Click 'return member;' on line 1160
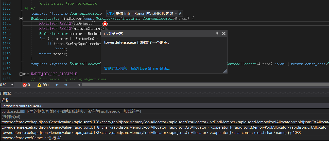The height and width of the screenshot is (141, 329). coord(53,54)
